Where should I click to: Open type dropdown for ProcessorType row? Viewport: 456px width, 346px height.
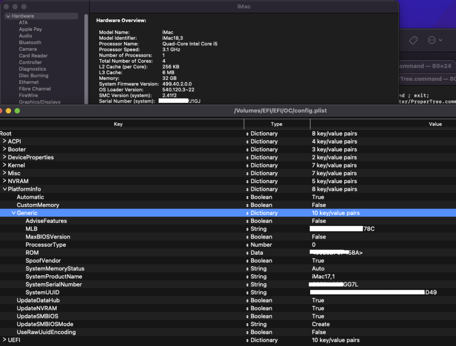pyautogui.click(x=247, y=245)
